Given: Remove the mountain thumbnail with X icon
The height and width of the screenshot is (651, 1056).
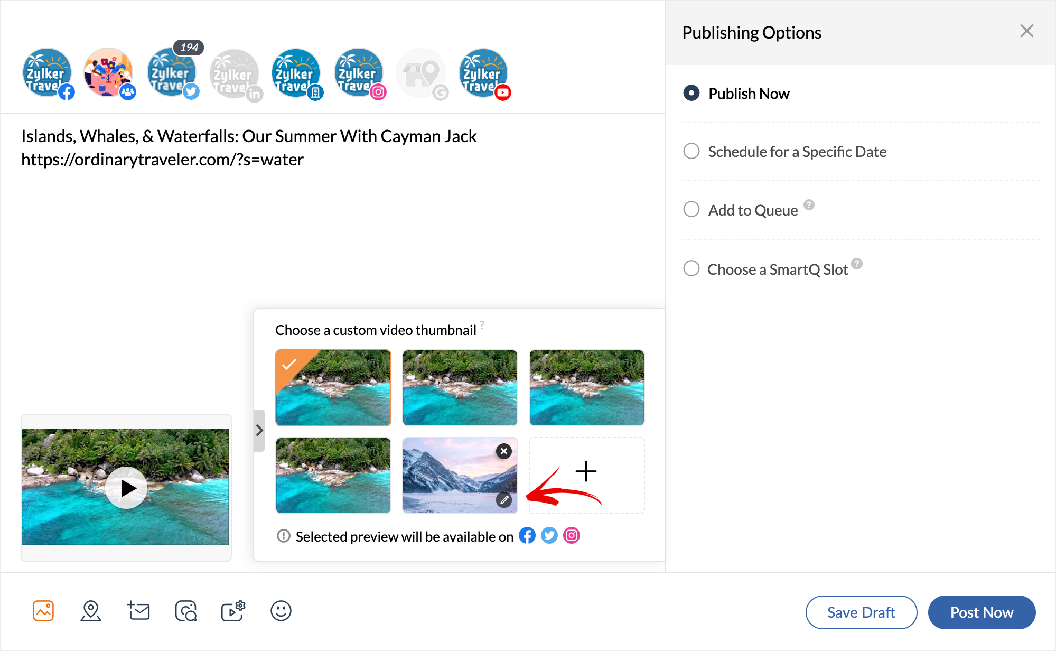Looking at the screenshot, I should [x=504, y=451].
